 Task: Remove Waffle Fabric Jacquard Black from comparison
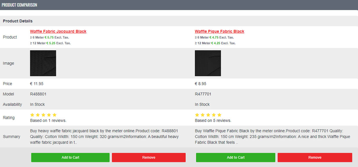point(149,157)
